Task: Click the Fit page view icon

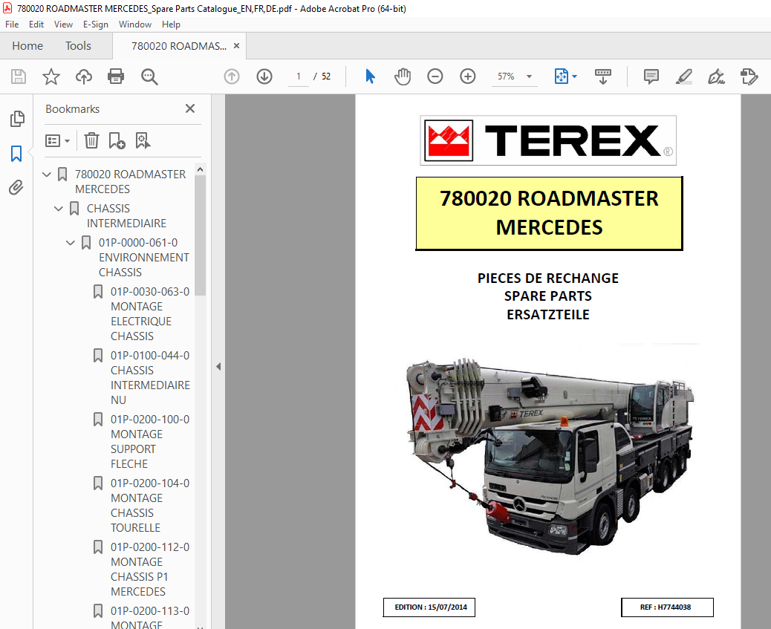Action: tap(561, 76)
